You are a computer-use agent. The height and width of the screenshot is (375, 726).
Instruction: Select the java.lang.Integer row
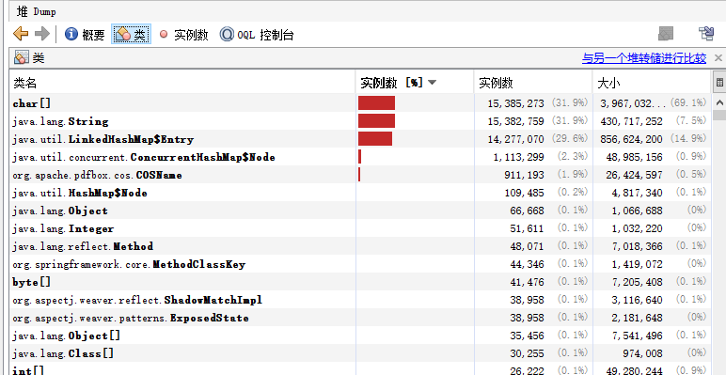(360, 228)
